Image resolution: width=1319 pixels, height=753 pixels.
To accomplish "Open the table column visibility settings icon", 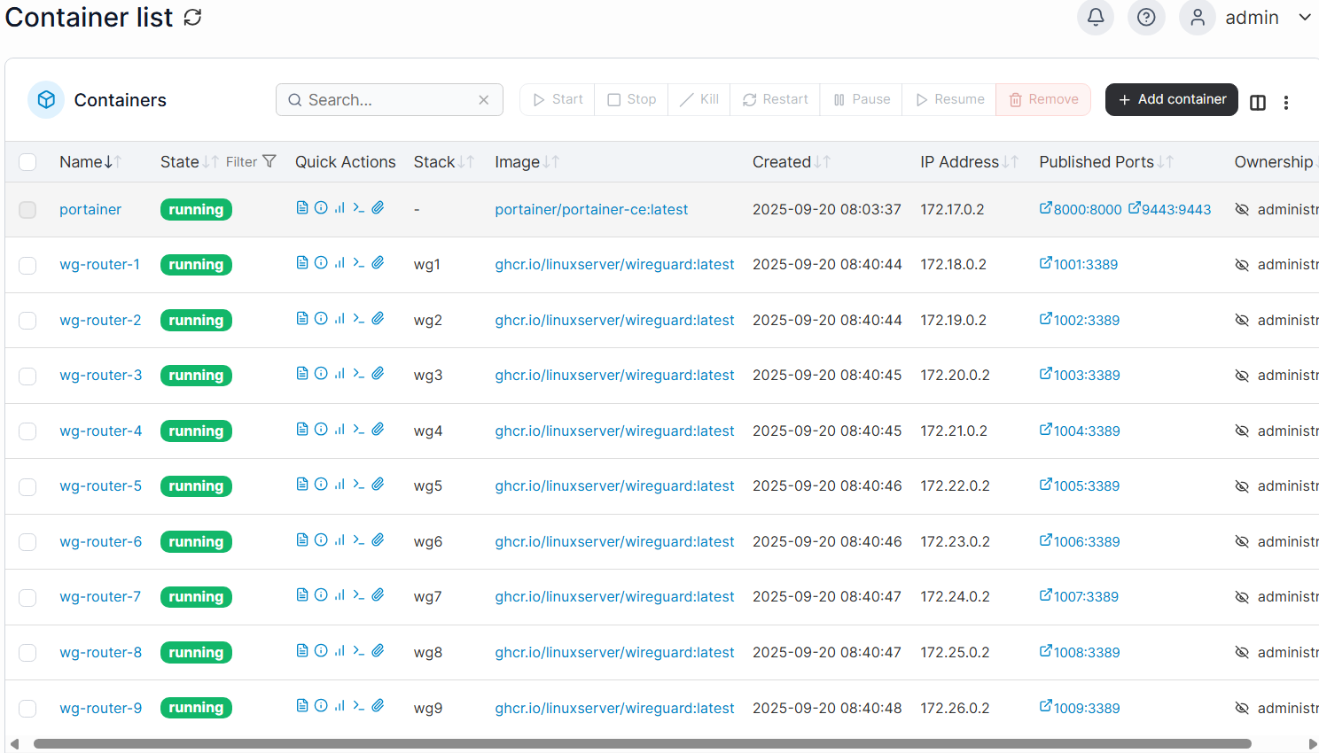I will coord(1258,102).
